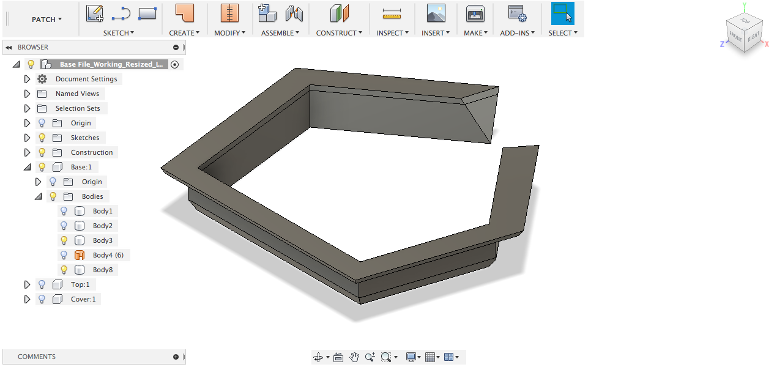The height and width of the screenshot is (367, 777).
Task: Click the Create patch surface icon
Action: (x=184, y=13)
